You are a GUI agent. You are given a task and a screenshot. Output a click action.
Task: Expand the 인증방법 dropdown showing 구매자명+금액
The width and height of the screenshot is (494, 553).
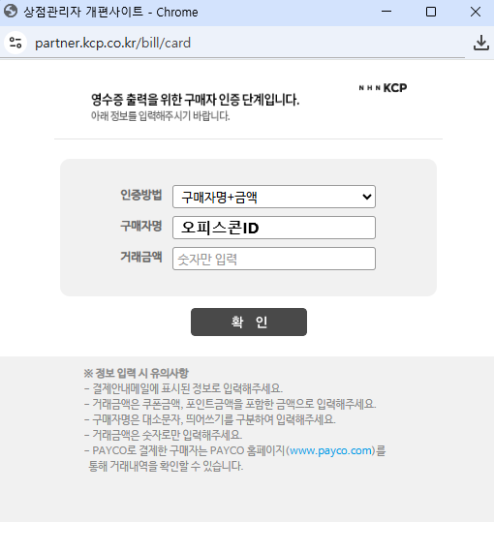pos(274,197)
